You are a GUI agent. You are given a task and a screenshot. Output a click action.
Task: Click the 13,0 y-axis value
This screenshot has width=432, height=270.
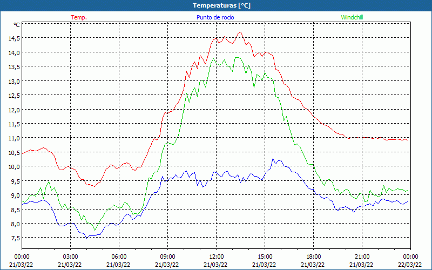coord(14,82)
